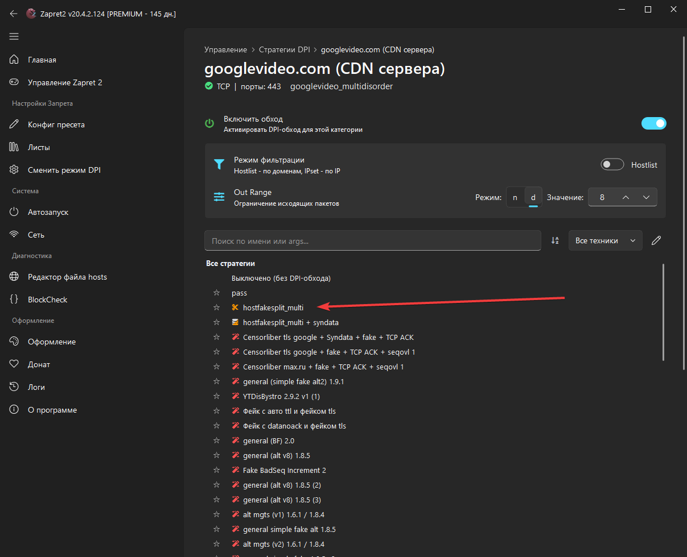
Task: Open the Донат page
Action: (39, 364)
